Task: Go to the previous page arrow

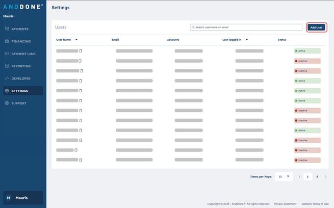Action: tap(299, 176)
